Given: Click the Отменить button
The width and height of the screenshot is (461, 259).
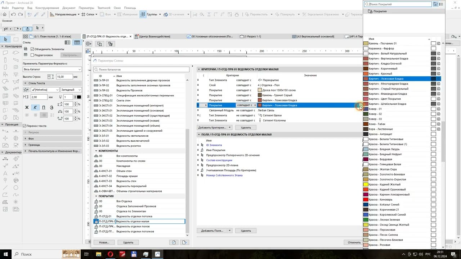Looking at the screenshot, I should 354,242.
